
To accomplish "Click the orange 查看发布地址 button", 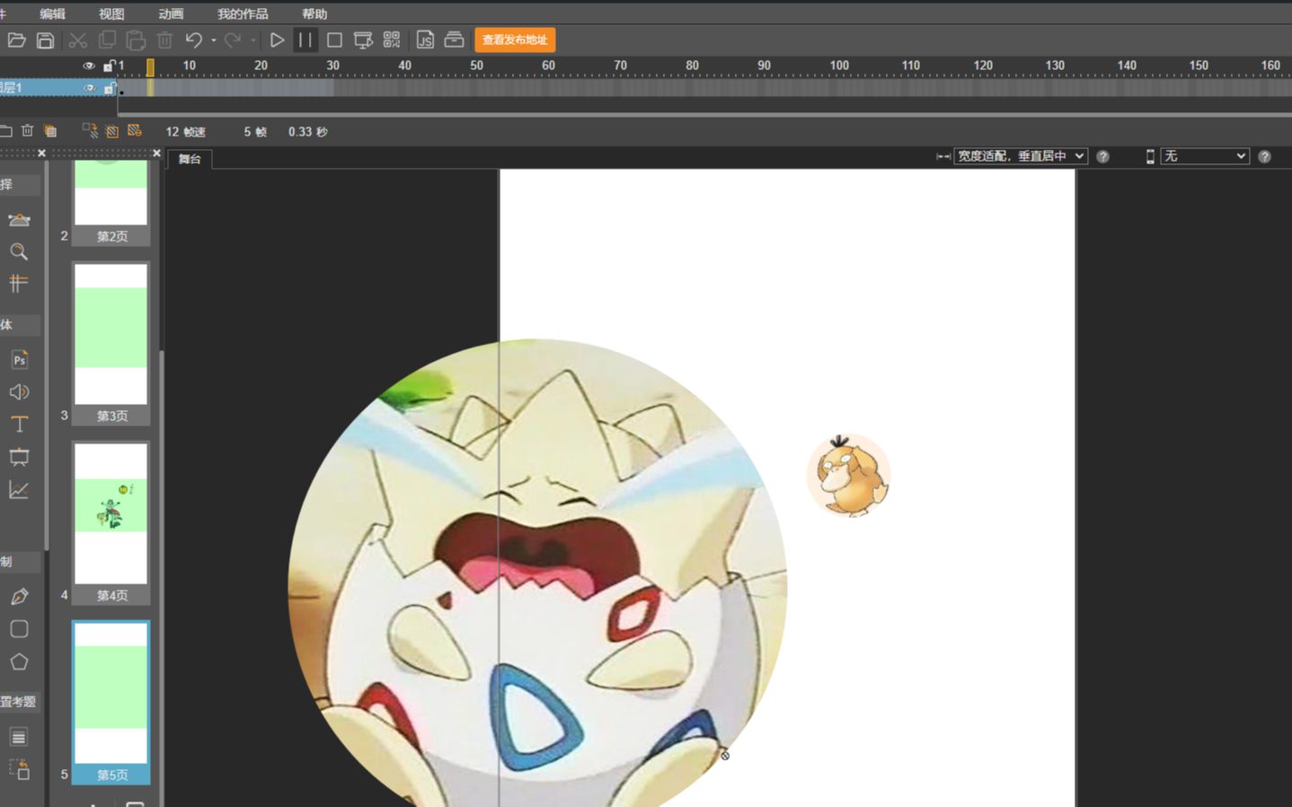I will click(515, 39).
